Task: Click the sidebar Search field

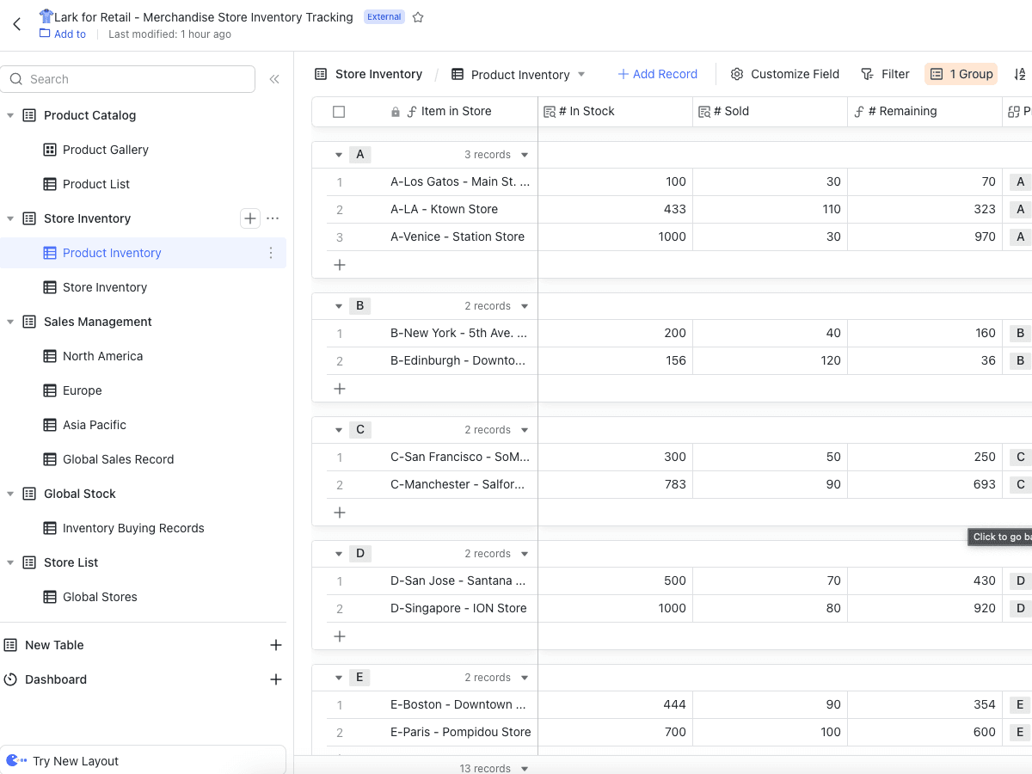Action: click(x=129, y=79)
